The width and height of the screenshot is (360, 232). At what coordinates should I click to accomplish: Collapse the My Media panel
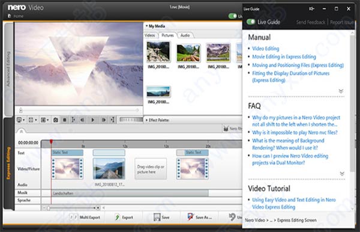tap(146, 26)
